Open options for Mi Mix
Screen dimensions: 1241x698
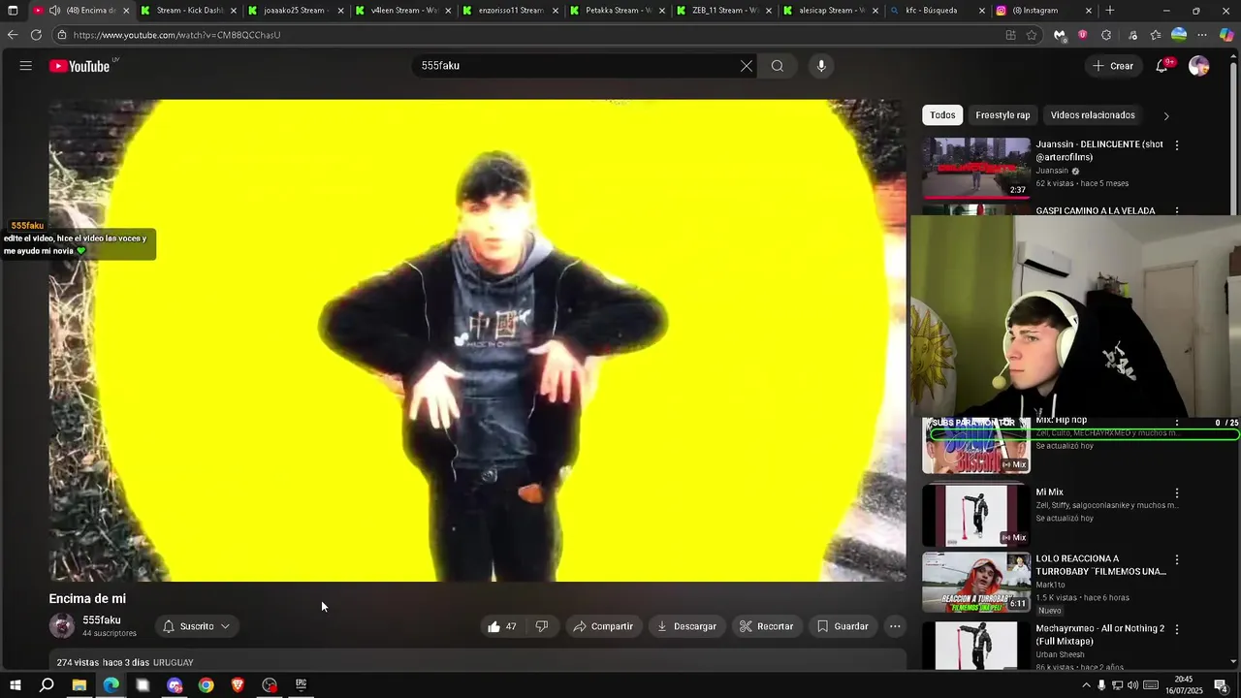click(x=1177, y=493)
